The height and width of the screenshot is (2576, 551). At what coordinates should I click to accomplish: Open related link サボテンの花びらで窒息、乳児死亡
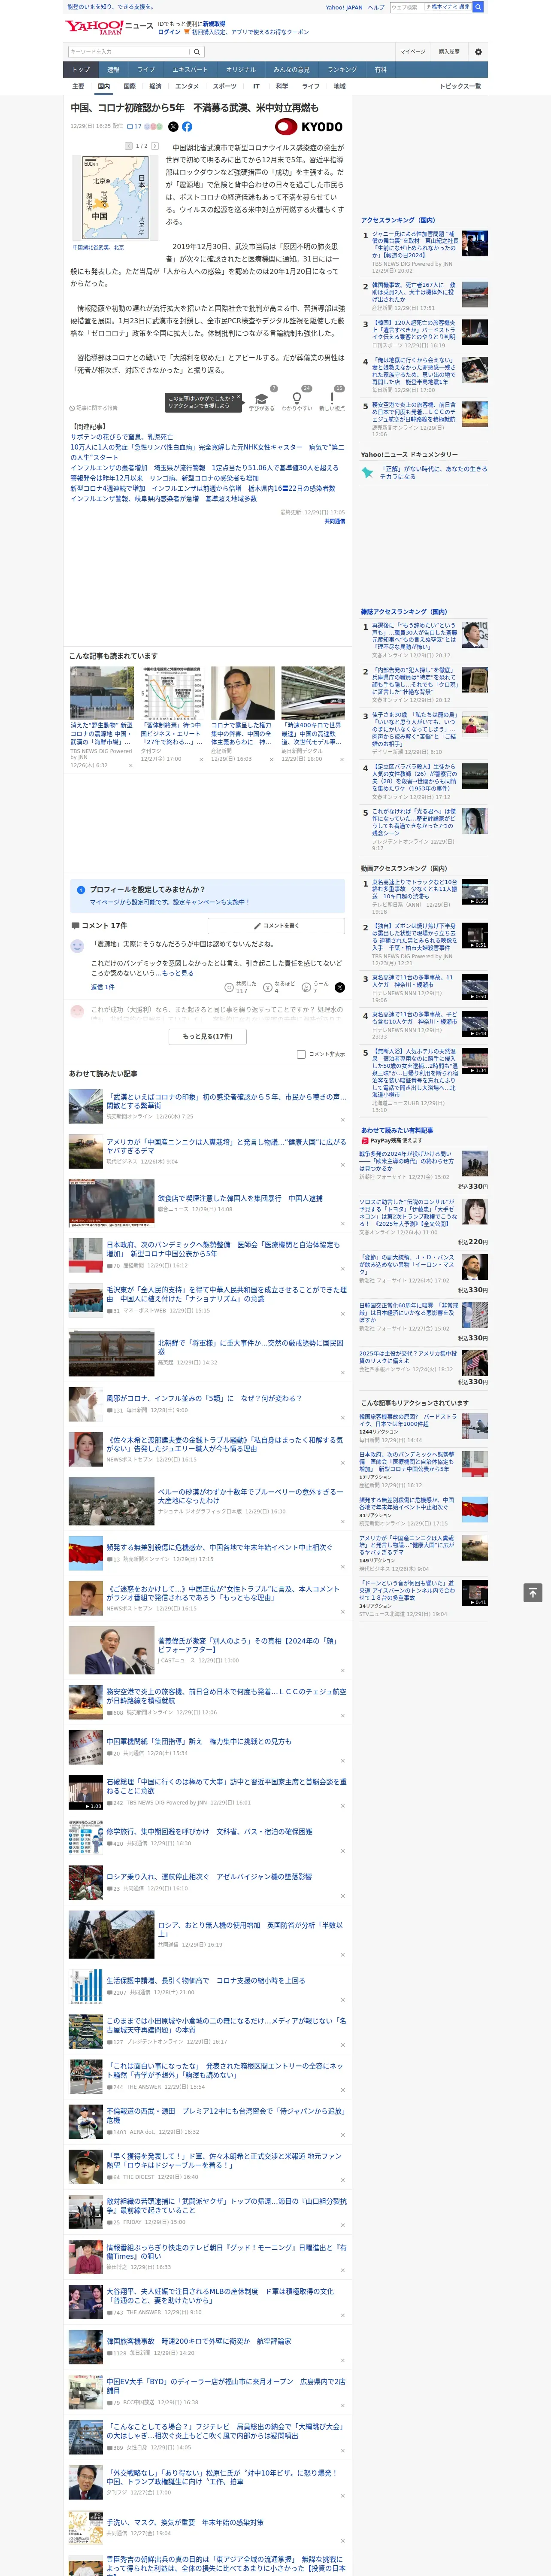click(x=121, y=437)
